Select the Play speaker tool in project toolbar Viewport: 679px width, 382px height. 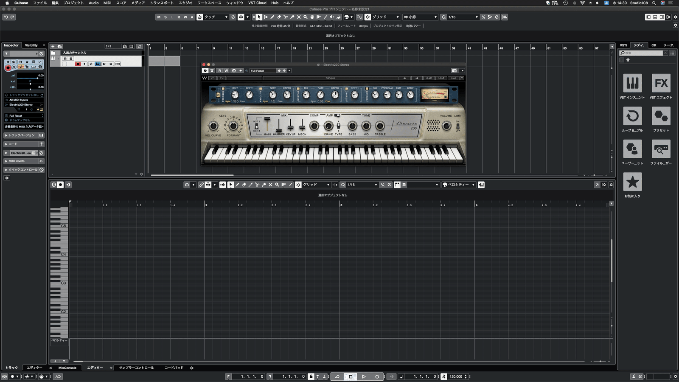(x=332, y=17)
